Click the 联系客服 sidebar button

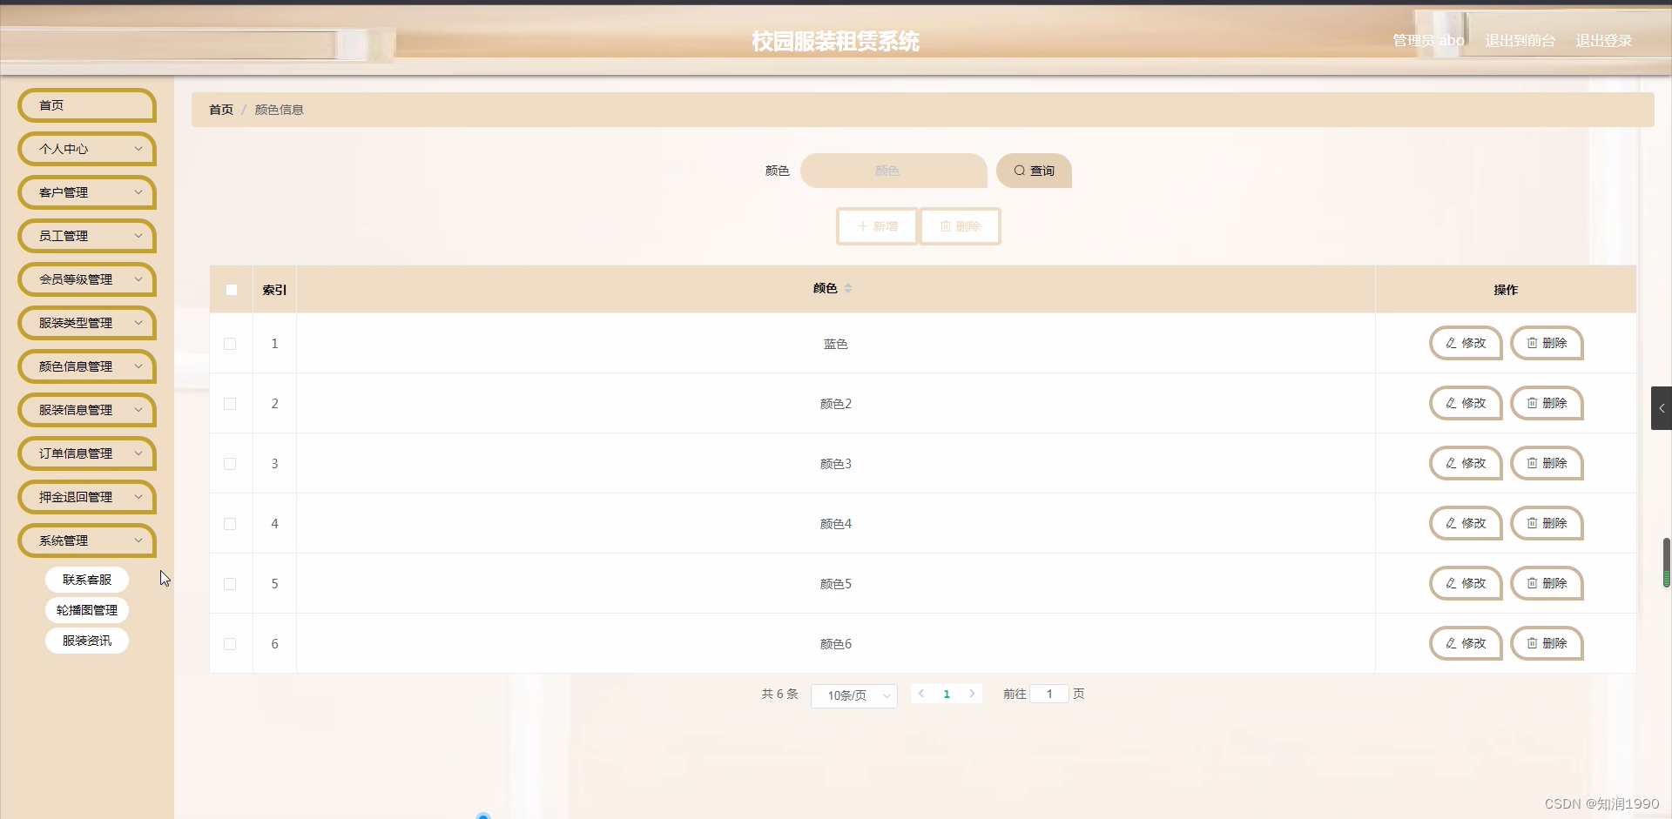pos(86,579)
